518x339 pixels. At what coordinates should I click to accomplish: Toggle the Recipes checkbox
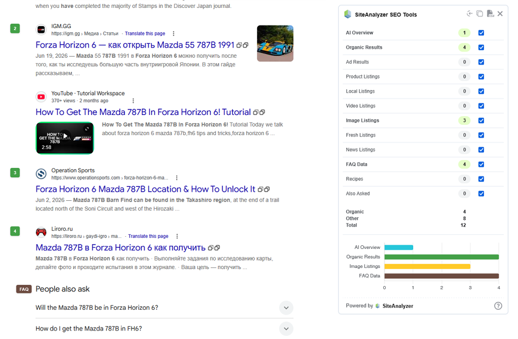pyautogui.click(x=481, y=179)
